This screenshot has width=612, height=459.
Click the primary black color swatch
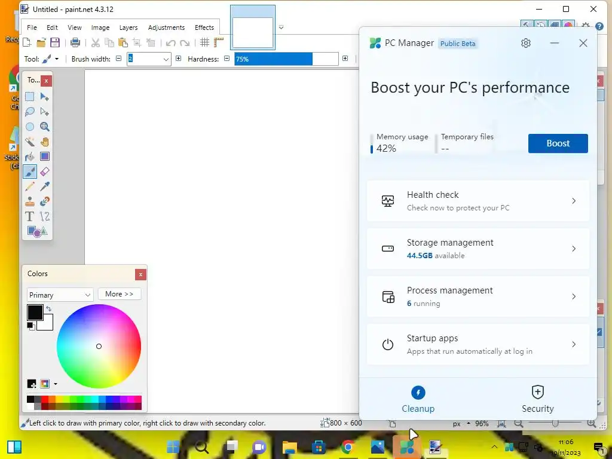click(35, 312)
